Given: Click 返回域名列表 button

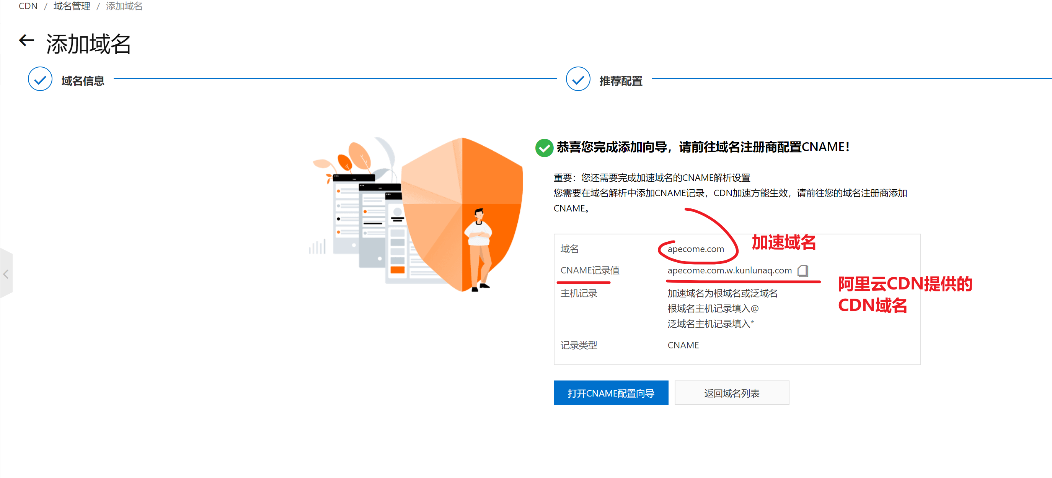Looking at the screenshot, I should coord(731,393).
